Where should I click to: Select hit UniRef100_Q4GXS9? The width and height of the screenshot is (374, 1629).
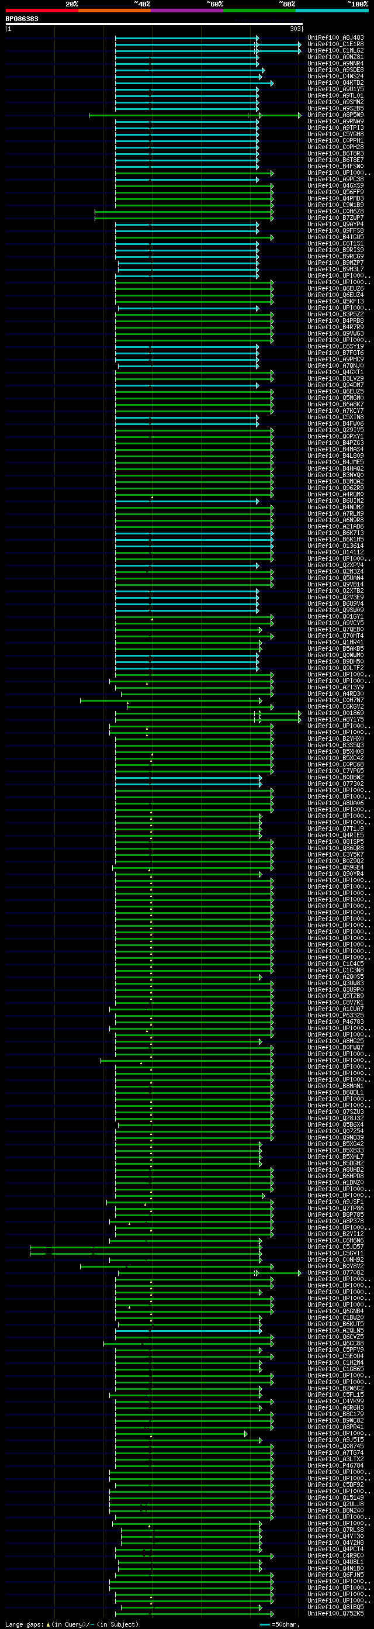pos(335,186)
